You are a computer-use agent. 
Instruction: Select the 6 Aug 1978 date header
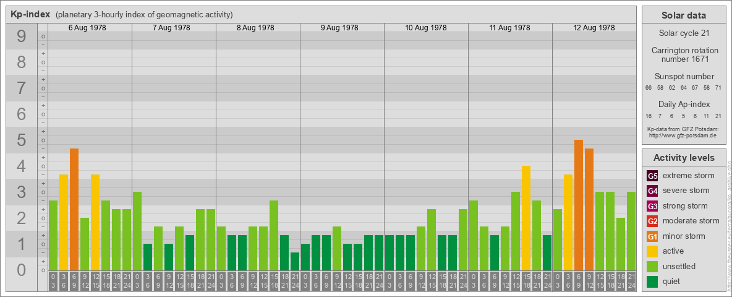(90, 28)
